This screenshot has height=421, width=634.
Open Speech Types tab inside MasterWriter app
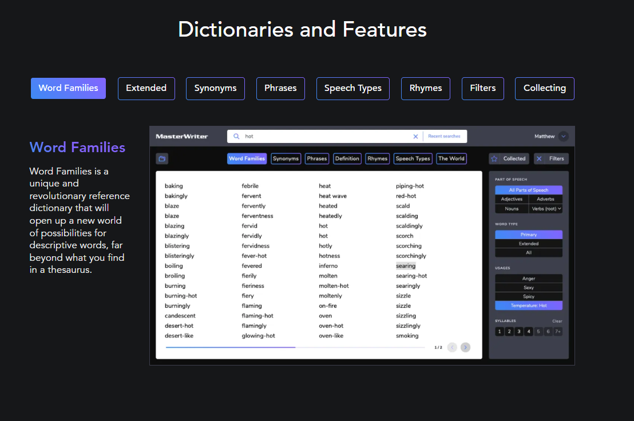[413, 159]
